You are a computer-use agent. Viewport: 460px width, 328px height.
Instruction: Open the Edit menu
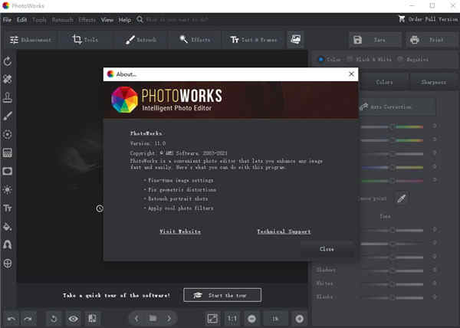click(21, 20)
